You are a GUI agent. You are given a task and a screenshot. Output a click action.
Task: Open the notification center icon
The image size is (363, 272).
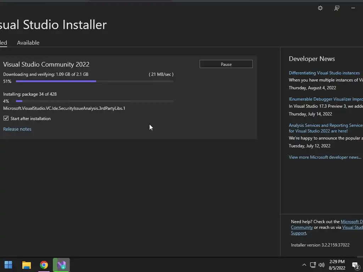pos(356,265)
